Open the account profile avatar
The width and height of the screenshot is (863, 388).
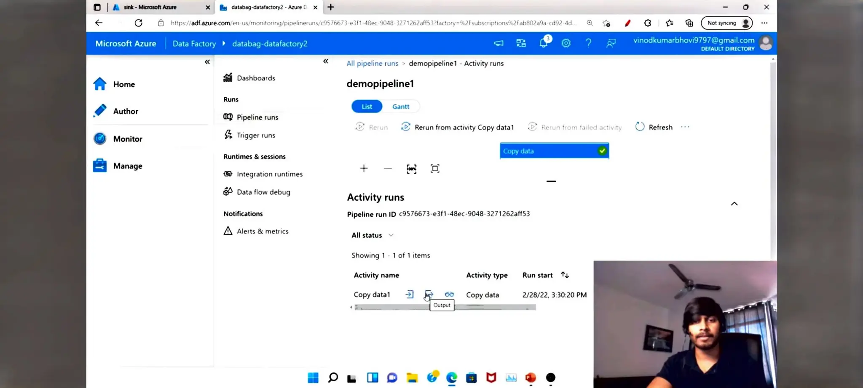coord(766,43)
